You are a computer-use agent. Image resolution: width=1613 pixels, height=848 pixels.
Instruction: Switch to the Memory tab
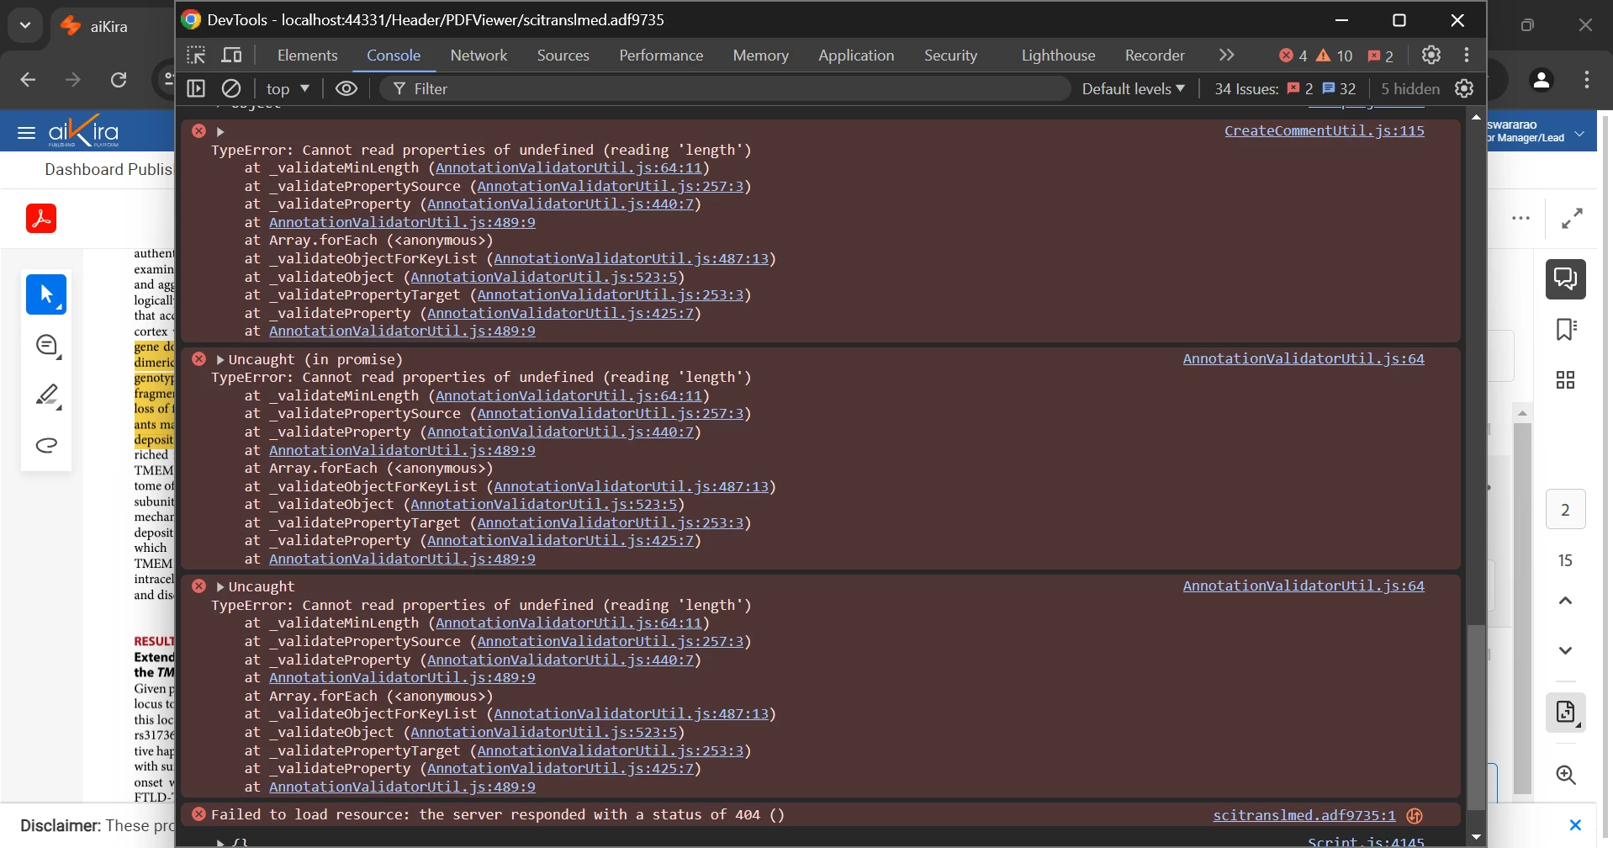tap(760, 56)
